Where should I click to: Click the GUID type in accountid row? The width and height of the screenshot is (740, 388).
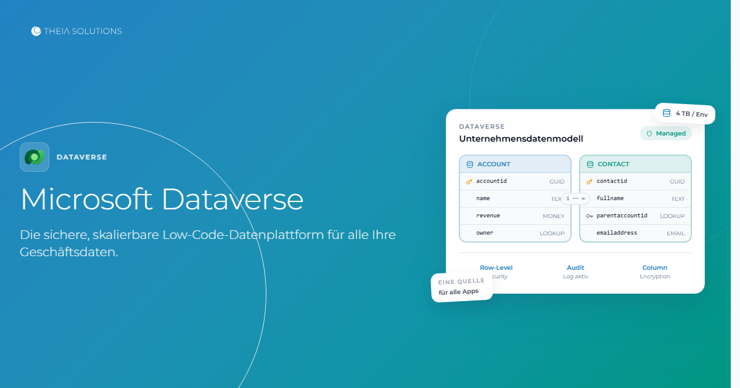[557, 182]
